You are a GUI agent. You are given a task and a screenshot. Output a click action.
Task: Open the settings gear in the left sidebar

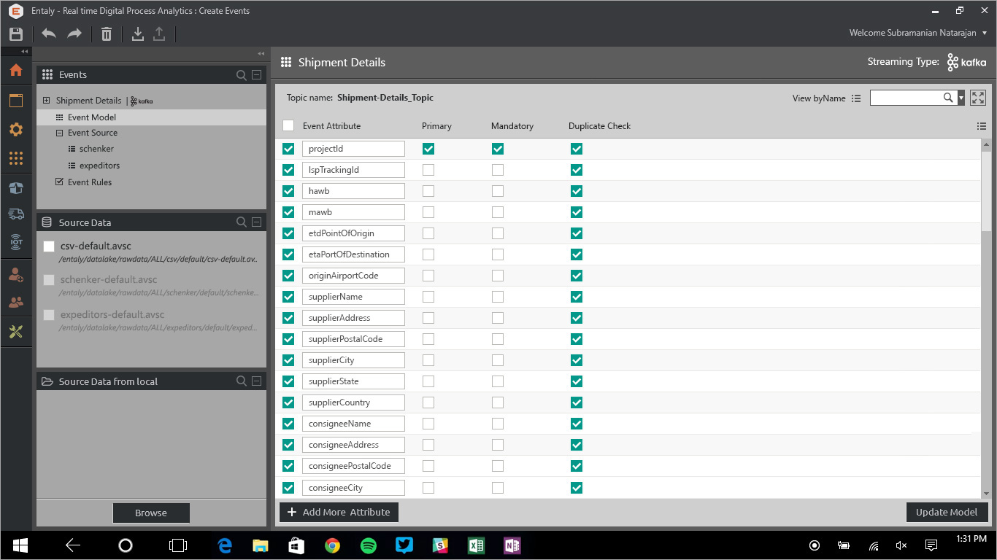coord(16,130)
